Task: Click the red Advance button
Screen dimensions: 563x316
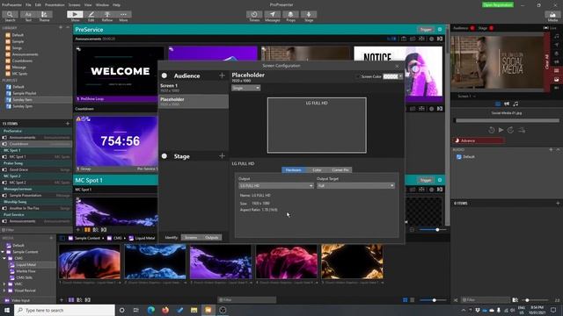Action: tap(479, 140)
